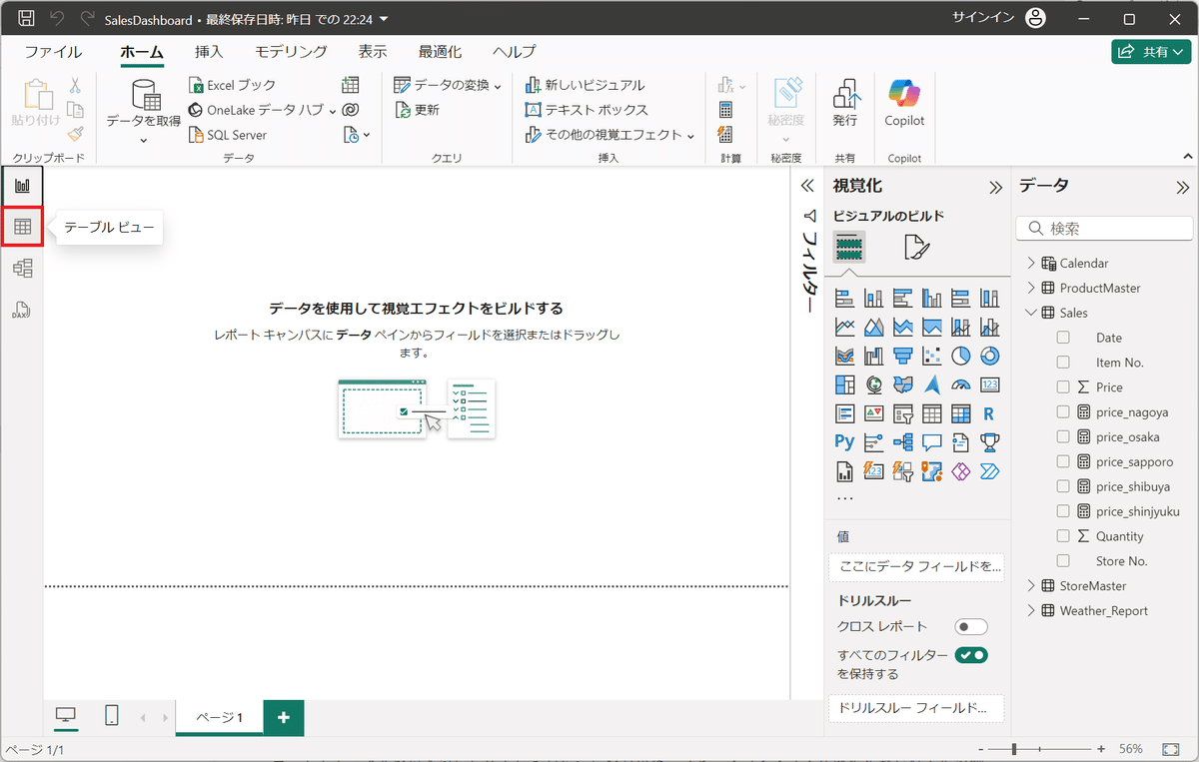Expand the Calendar table
The image size is (1199, 762).
[1031, 264]
